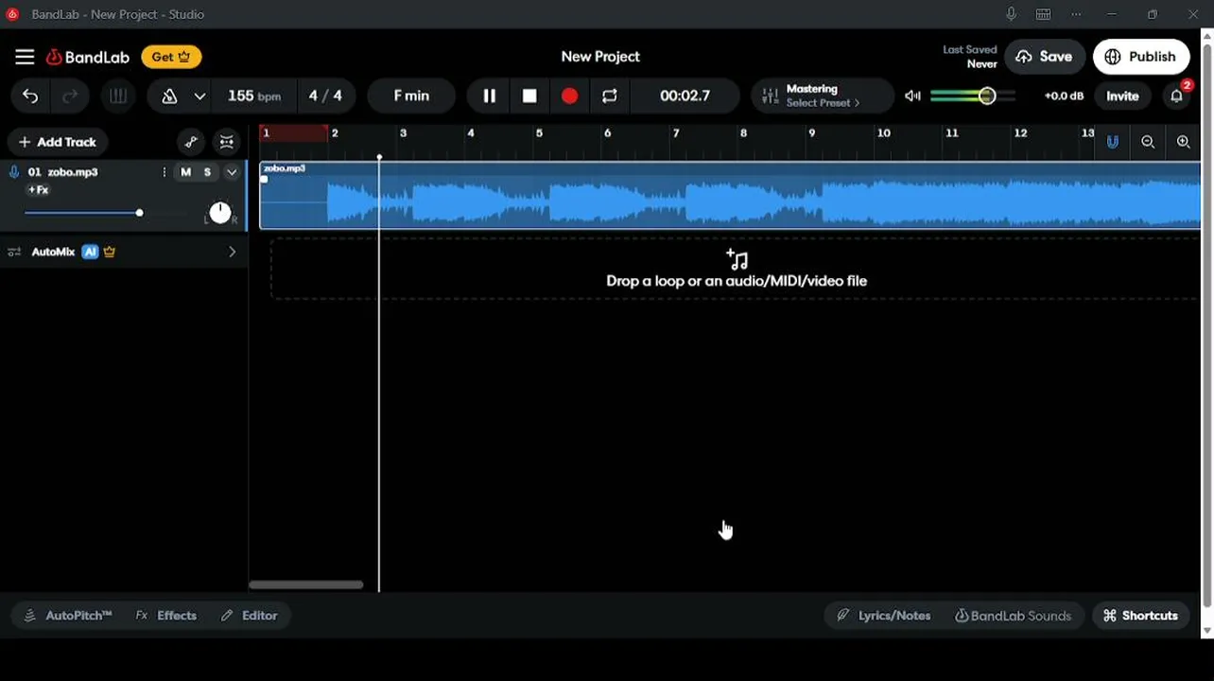Click the AutoMix label

(x=53, y=252)
